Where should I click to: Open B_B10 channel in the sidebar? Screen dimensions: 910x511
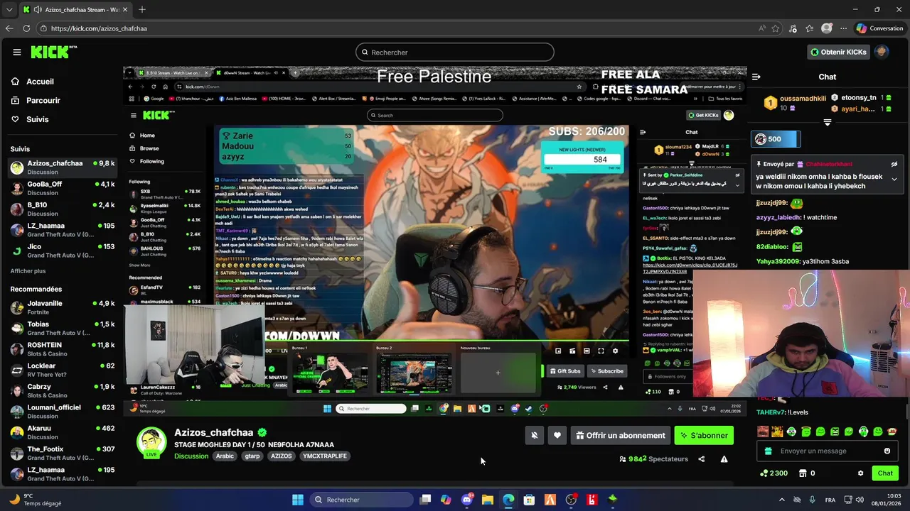pos(63,209)
